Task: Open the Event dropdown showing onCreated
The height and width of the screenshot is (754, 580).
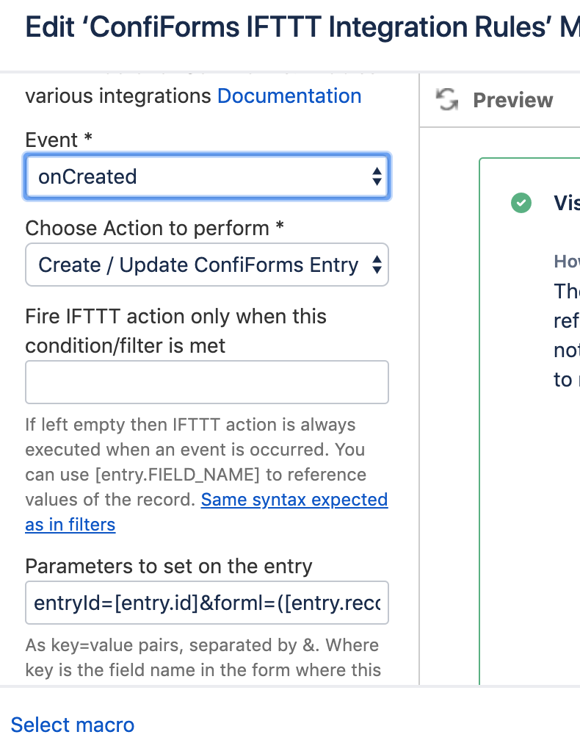Action: tap(207, 176)
